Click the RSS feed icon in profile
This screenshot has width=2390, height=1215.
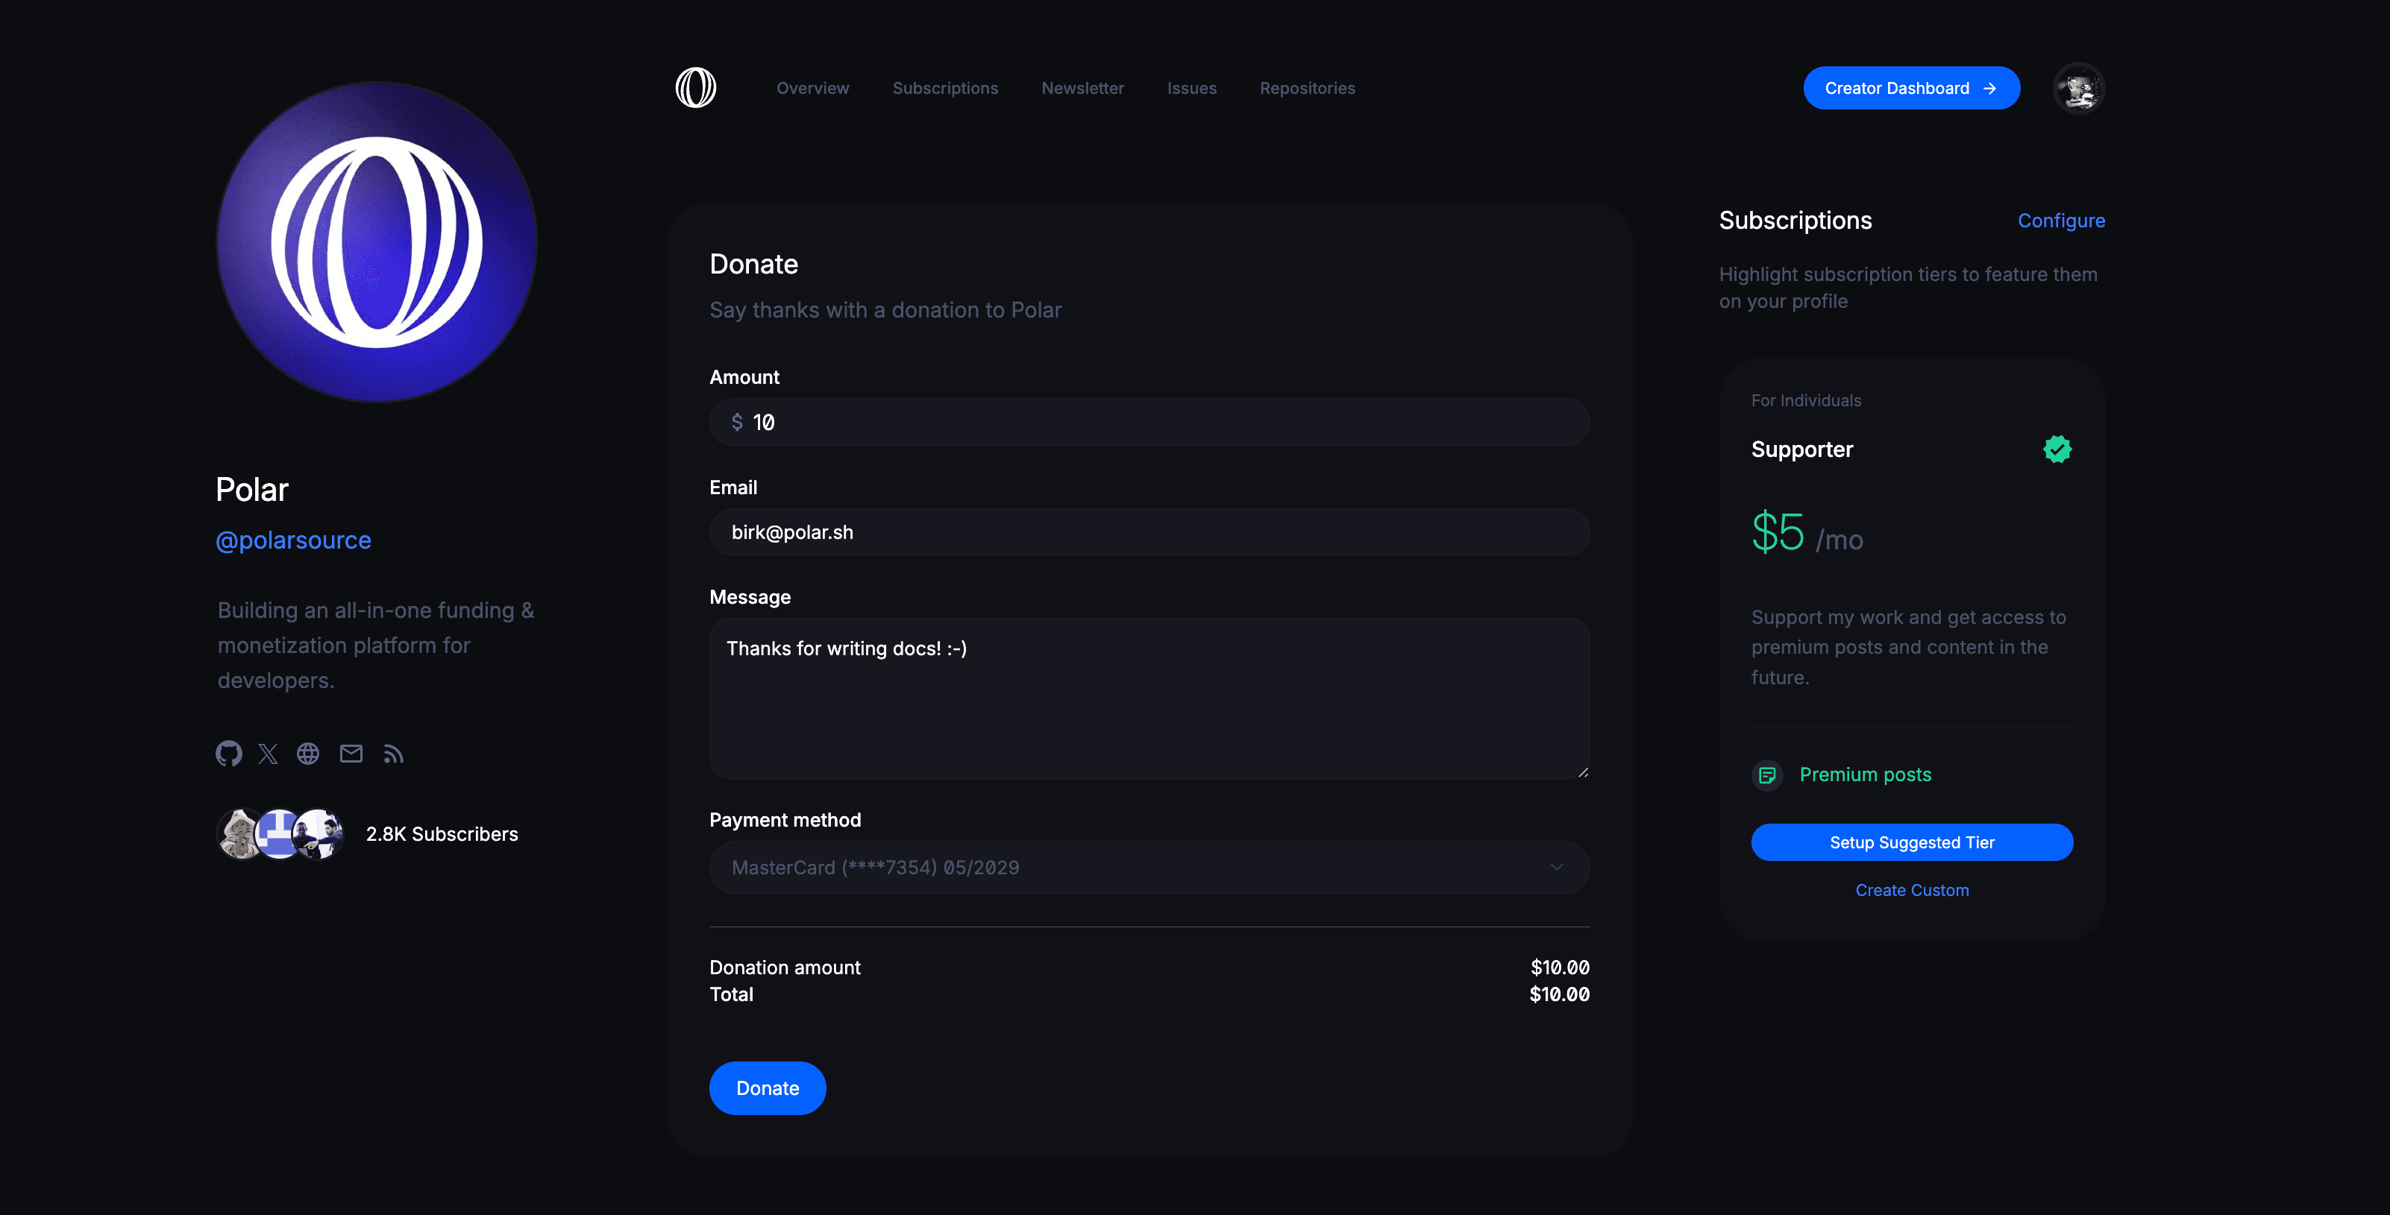pyautogui.click(x=392, y=755)
